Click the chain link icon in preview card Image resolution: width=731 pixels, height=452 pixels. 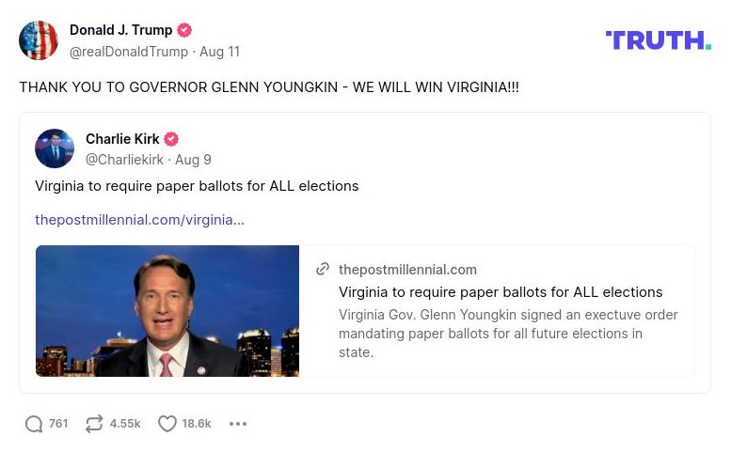coord(323,270)
